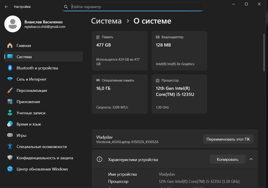The height and width of the screenshot is (188, 268).
Task: Focus the Найти параметр search field
Action: point(134,7)
